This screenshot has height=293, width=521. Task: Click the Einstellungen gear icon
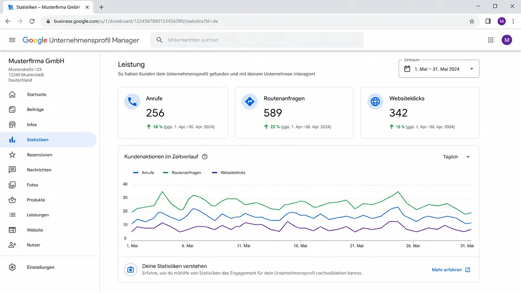[x=12, y=267]
